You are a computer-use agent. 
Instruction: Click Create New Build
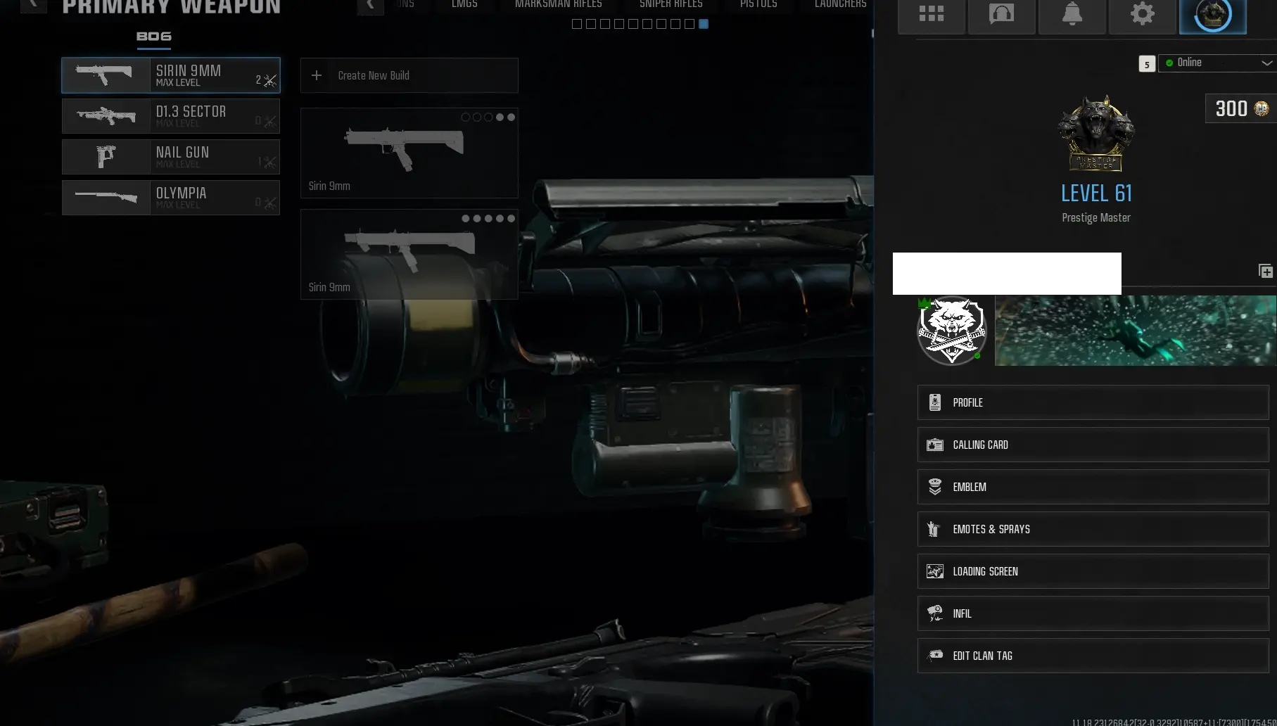[x=409, y=75]
